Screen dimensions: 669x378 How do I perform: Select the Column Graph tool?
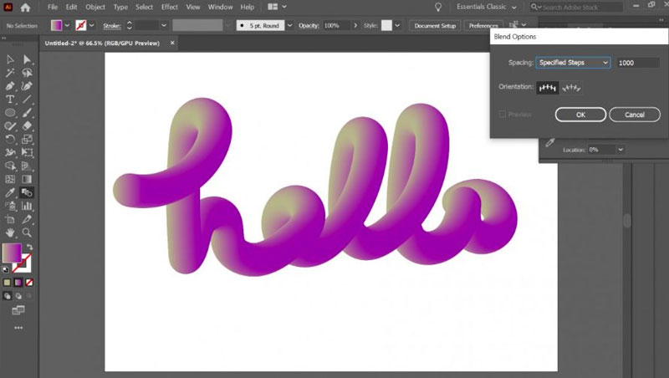click(x=27, y=206)
